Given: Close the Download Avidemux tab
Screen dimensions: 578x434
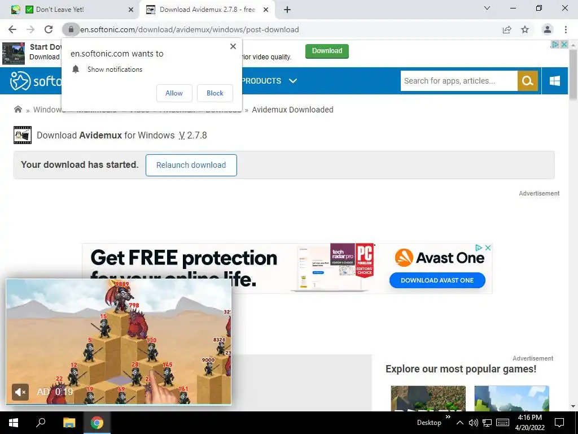Looking at the screenshot, I should coord(266,10).
